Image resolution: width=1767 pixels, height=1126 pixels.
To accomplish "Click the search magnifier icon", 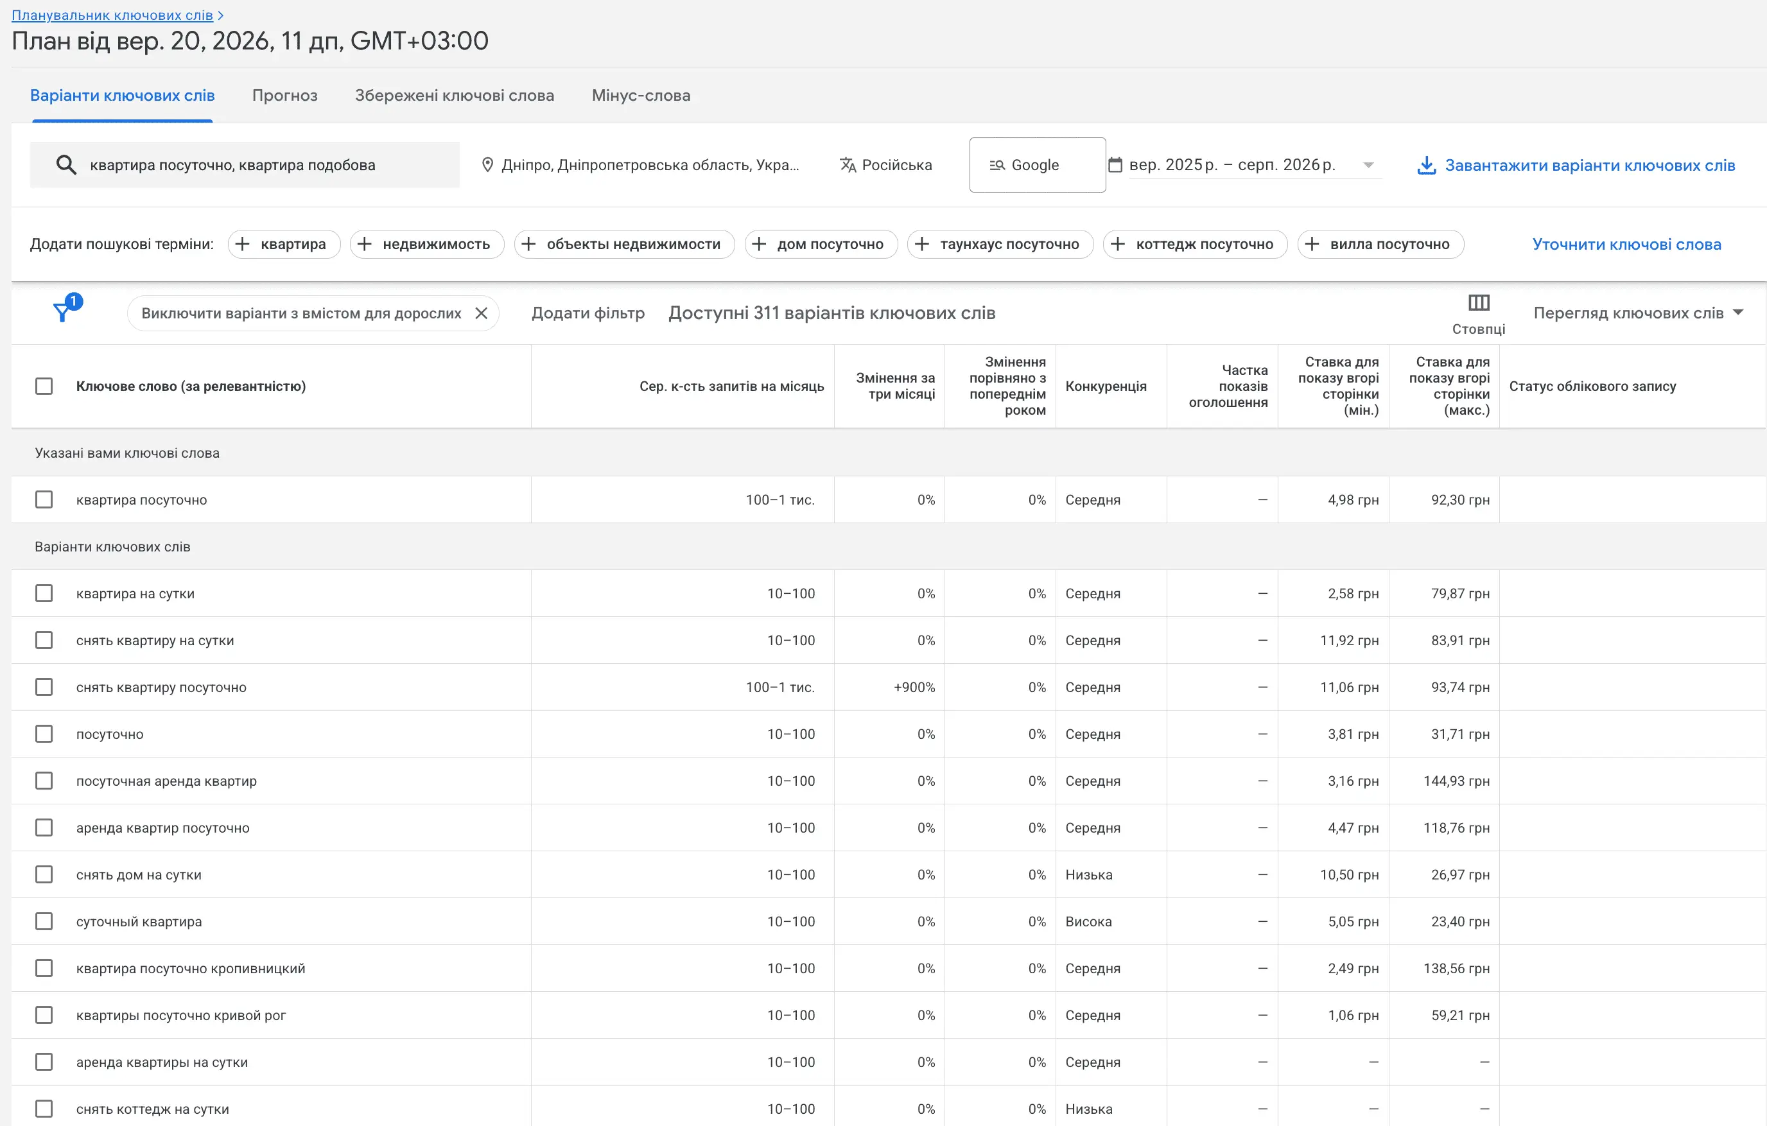I will 66,165.
